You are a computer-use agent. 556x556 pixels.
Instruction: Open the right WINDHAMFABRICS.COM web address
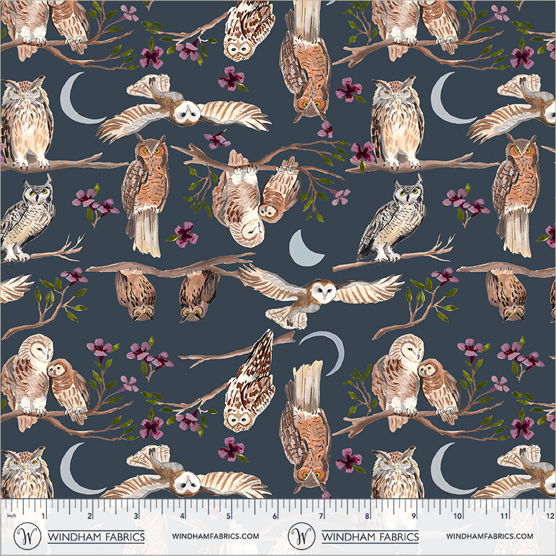click(x=490, y=536)
